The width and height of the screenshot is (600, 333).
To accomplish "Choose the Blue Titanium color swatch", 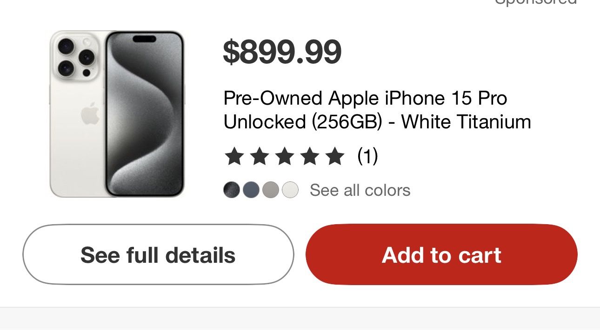I will click(251, 190).
